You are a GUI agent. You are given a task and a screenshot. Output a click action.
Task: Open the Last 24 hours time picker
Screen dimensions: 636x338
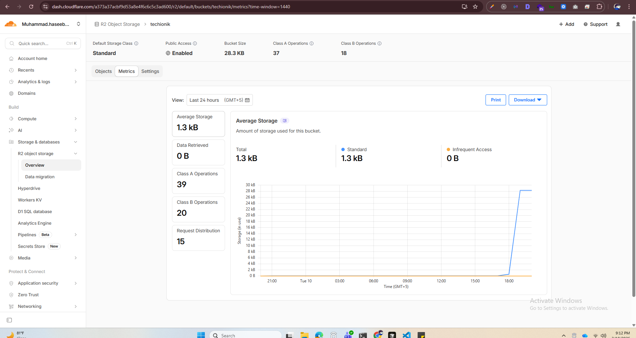[219, 100]
